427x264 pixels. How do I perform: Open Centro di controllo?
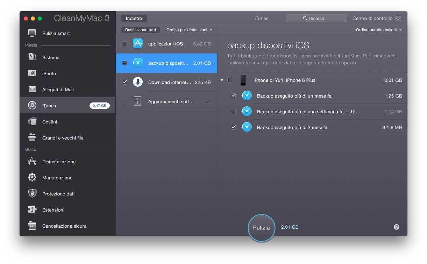coord(377,18)
